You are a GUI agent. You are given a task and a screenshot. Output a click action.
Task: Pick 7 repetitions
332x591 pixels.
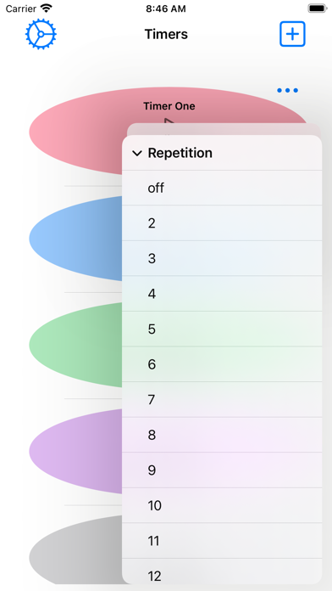coord(222,400)
